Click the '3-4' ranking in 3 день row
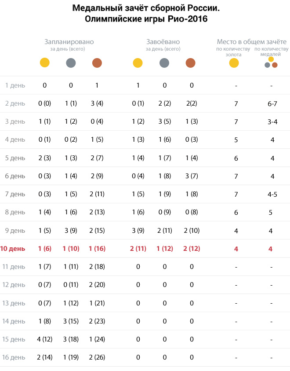The image size is (290, 371). coord(272,121)
